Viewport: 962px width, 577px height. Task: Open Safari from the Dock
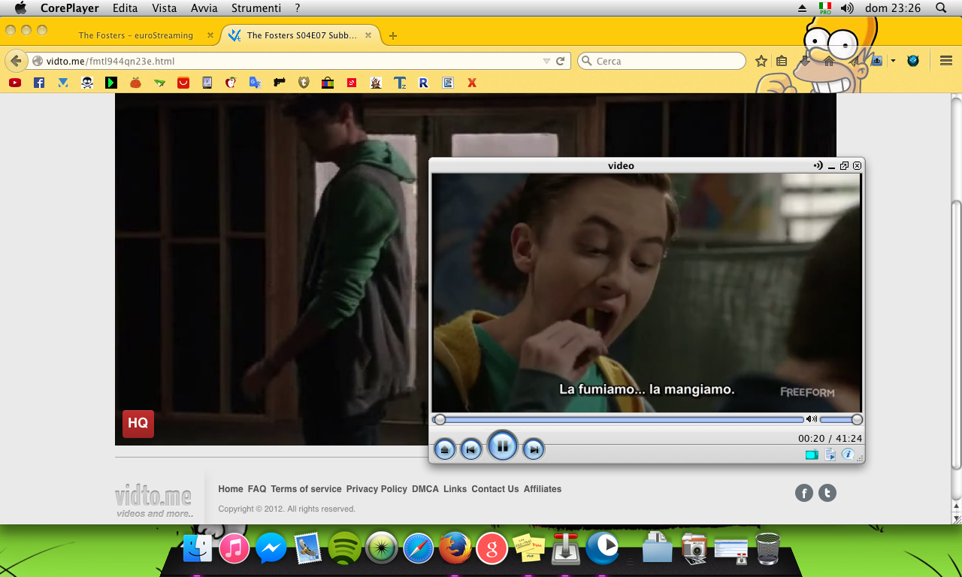(x=419, y=548)
